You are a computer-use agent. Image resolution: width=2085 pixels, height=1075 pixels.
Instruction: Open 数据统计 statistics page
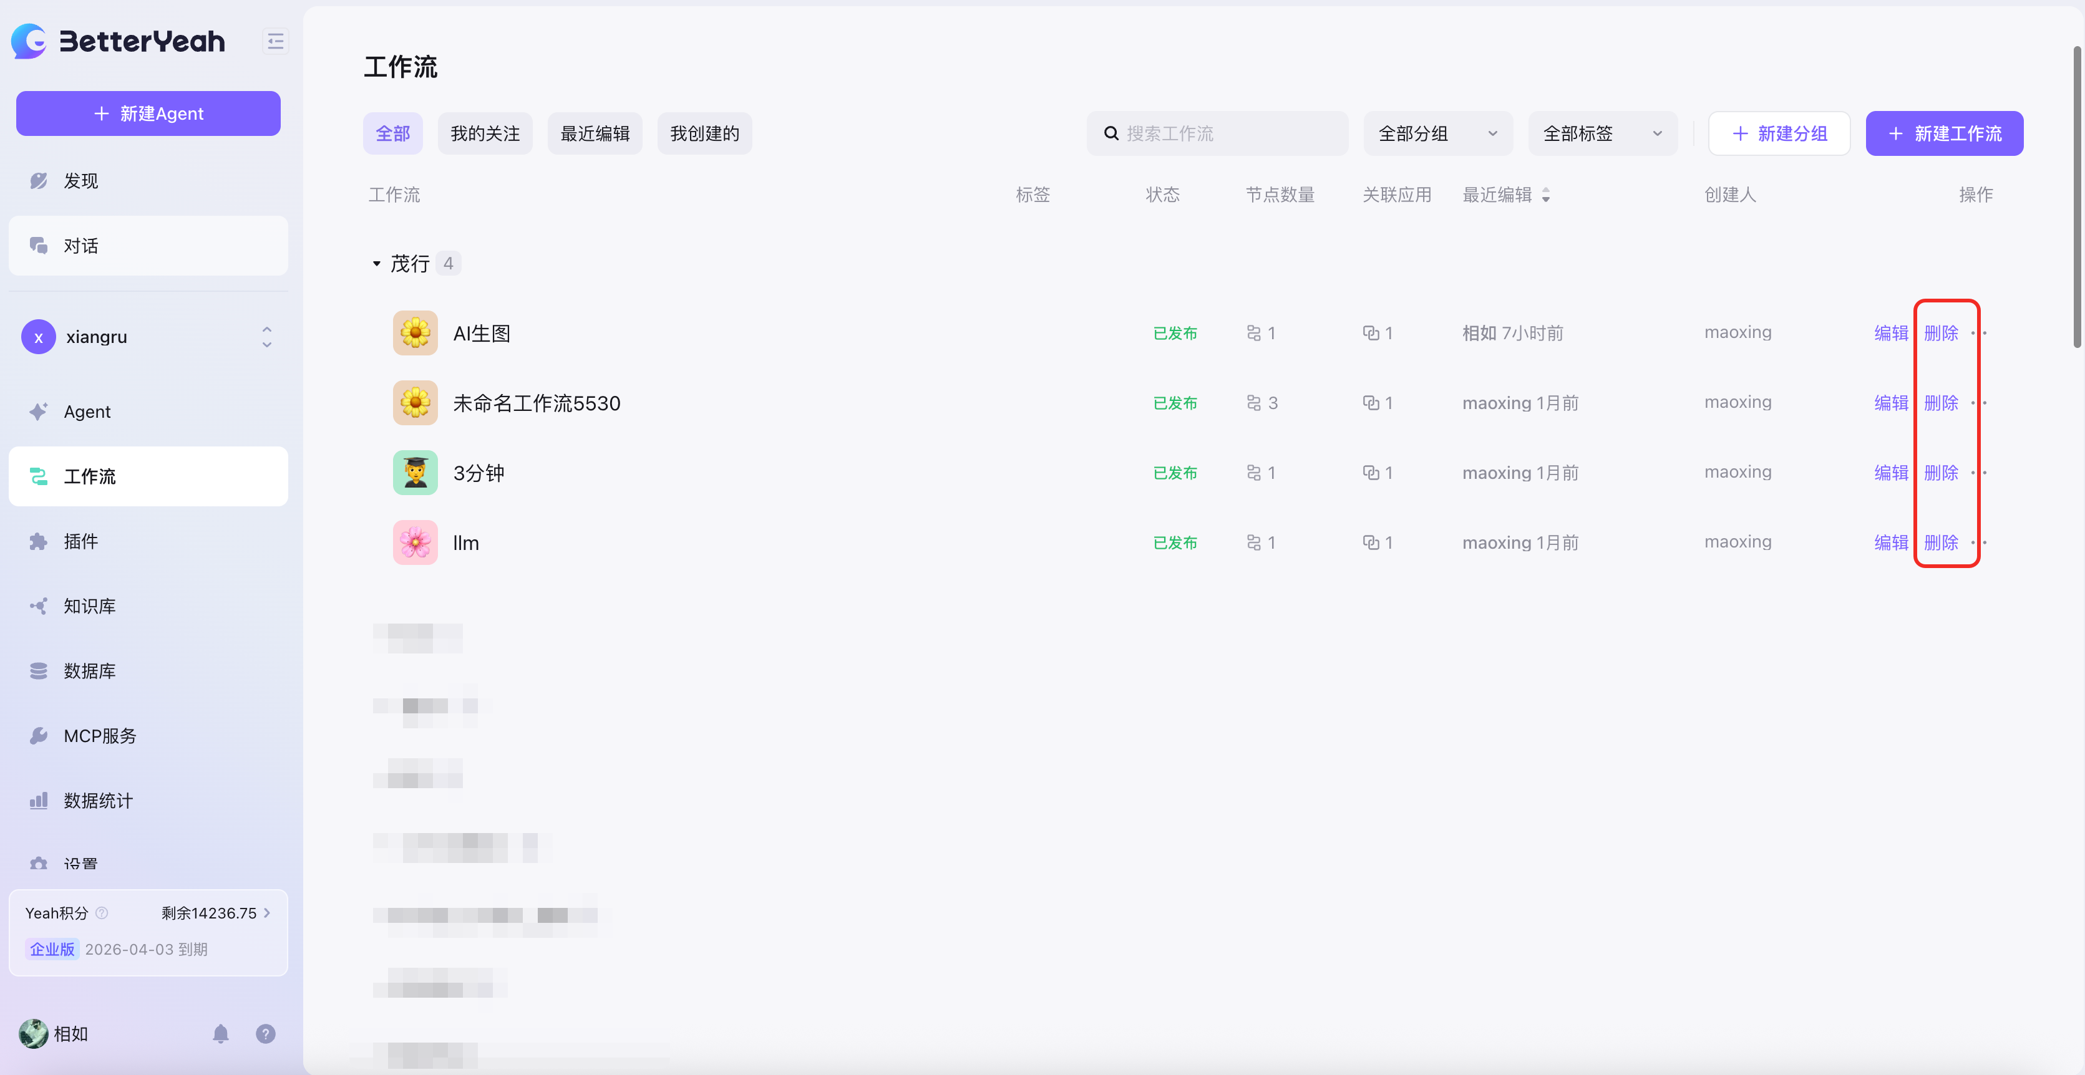pos(98,800)
